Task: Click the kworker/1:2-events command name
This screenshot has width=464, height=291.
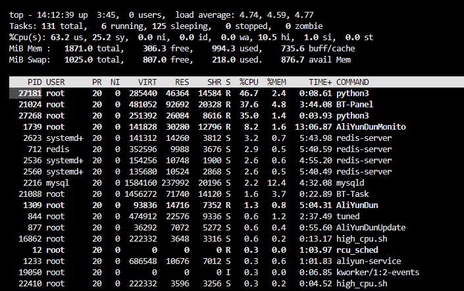Action: click(378, 273)
